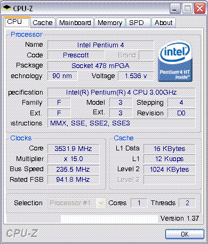
Task: Open the Memory tab
Action: 110,23
